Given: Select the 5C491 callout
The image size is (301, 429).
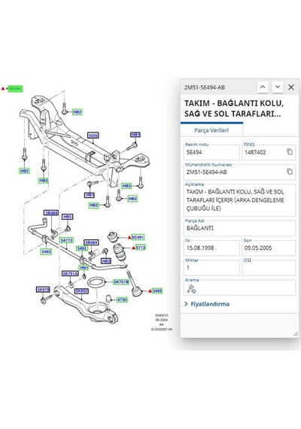Looking at the screenshot, I should point(138,237).
